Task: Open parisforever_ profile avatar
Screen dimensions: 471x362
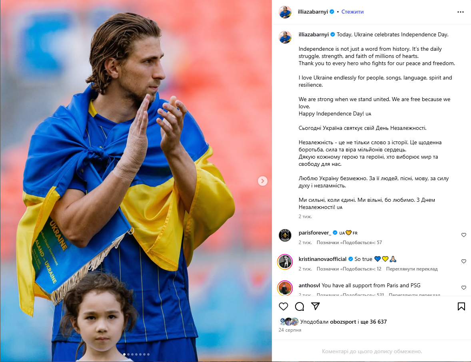Action: click(285, 235)
